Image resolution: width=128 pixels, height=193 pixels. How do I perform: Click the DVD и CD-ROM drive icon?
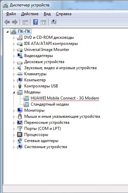(20, 37)
